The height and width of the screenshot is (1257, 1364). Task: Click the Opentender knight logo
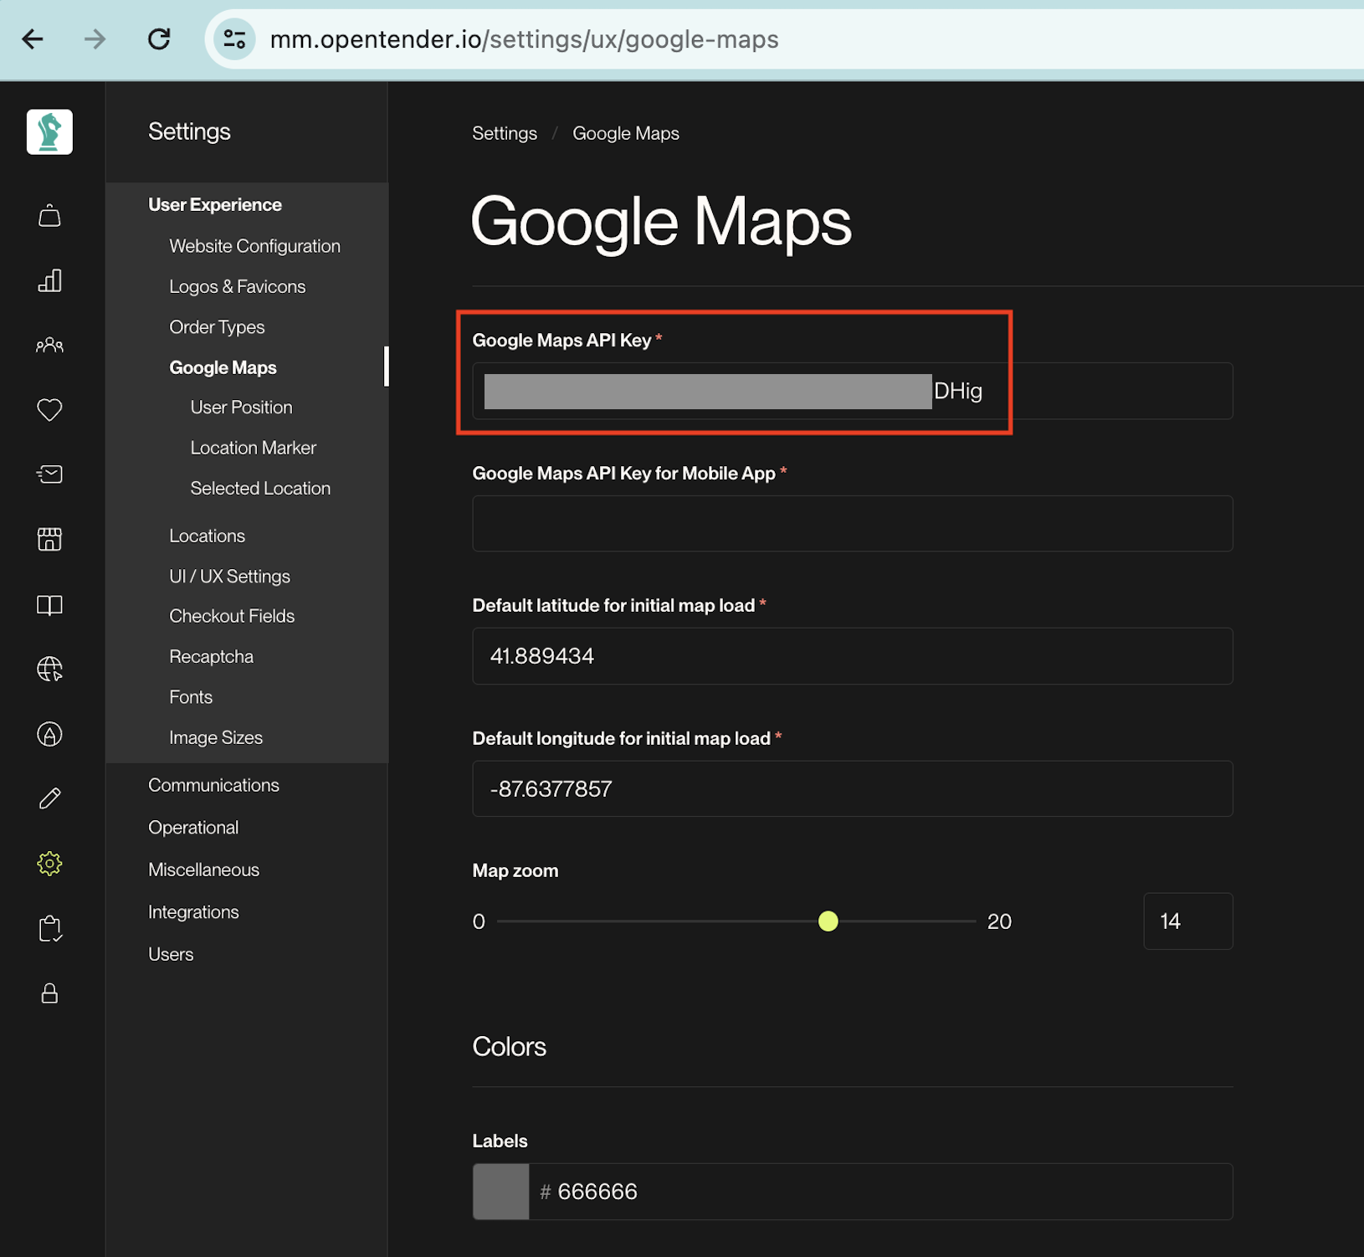point(49,131)
